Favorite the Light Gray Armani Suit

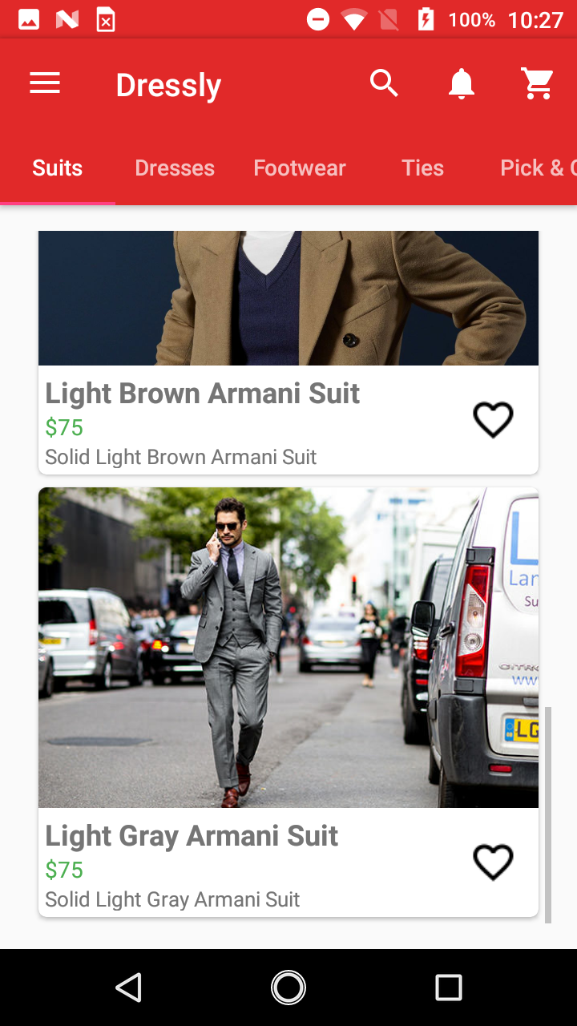(x=493, y=862)
